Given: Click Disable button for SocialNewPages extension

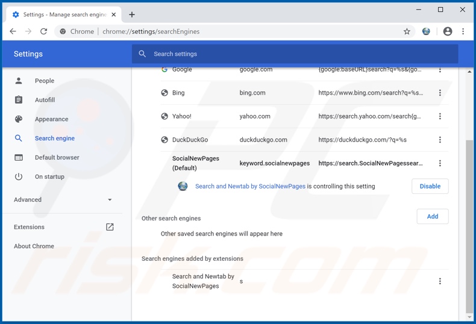Looking at the screenshot, I should click(430, 186).
